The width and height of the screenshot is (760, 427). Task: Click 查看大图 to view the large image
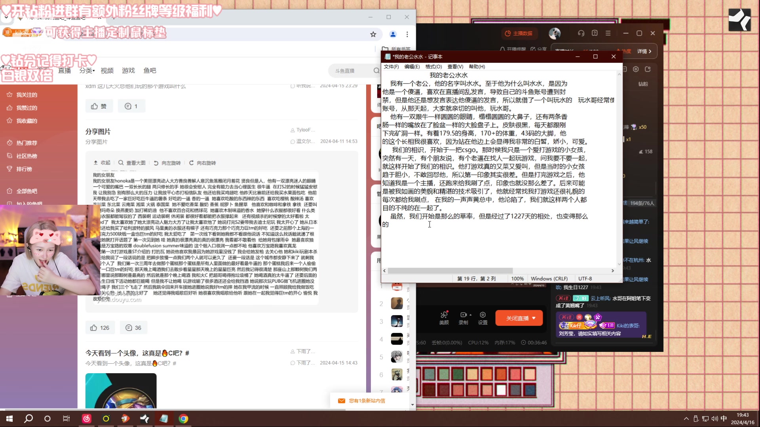[x=132, y=163]
